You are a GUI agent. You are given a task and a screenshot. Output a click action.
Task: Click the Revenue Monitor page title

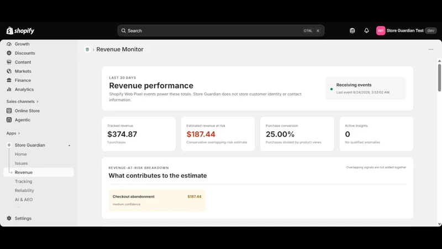pos(120,49)
